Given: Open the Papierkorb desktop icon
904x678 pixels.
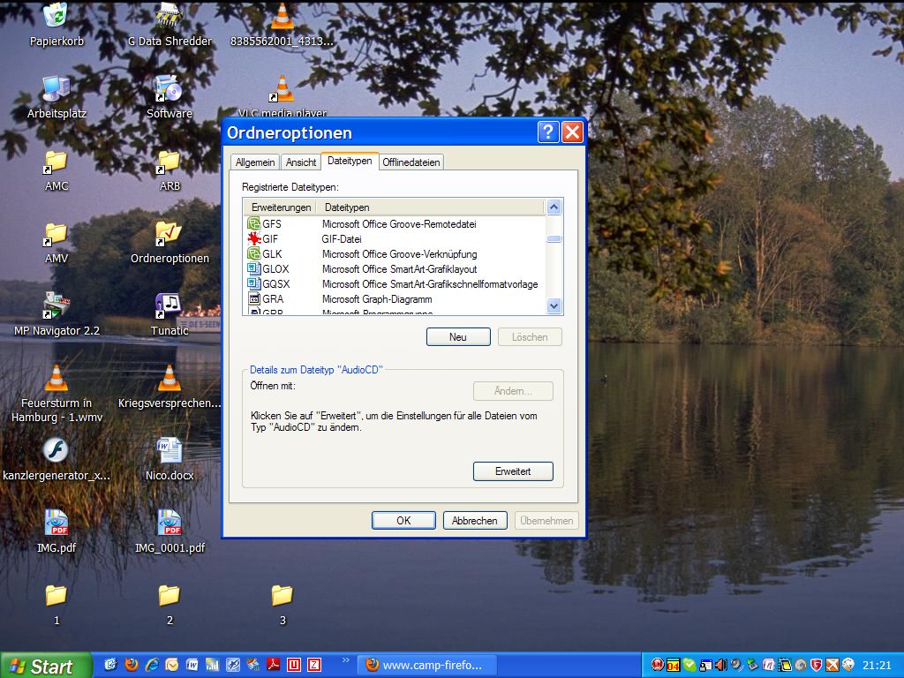Looking at the screenshot, I should [56, 17].
